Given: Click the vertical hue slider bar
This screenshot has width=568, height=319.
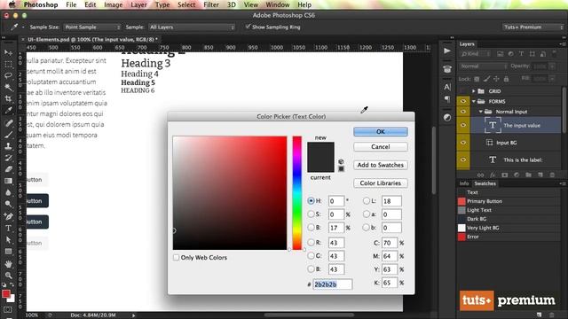Looking at the screenshot, I should (x=297, y=193).
